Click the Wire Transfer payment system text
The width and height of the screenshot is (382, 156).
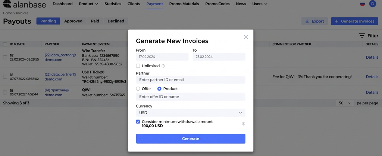pos(94,51)
